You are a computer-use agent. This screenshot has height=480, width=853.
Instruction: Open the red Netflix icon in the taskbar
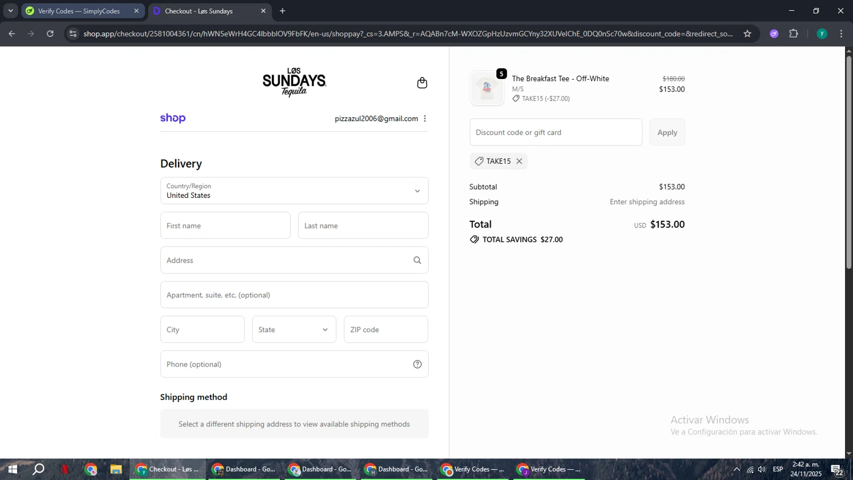tap(65, 469)
